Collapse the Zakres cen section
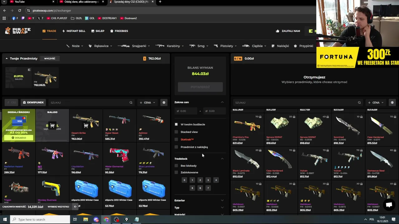 [x=222, y=102]
